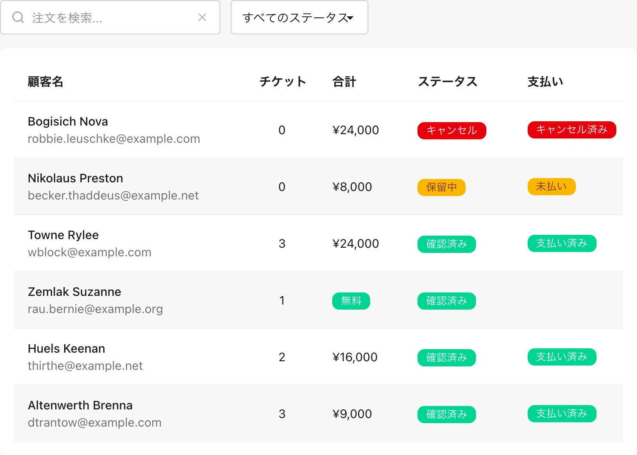
Task: Clear the search field with the X icon
Action: 202,17
